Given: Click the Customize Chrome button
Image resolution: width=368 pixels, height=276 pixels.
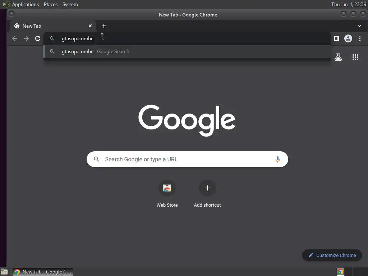Looking at the screenshot, I should pos(332,256).
